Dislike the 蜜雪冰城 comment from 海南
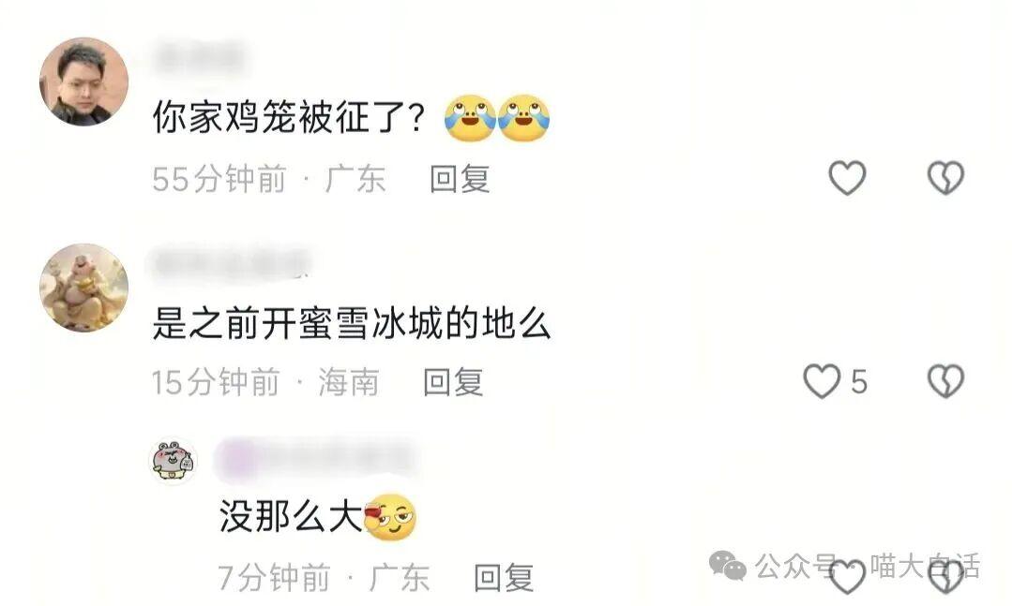 [x=945, y=380]
